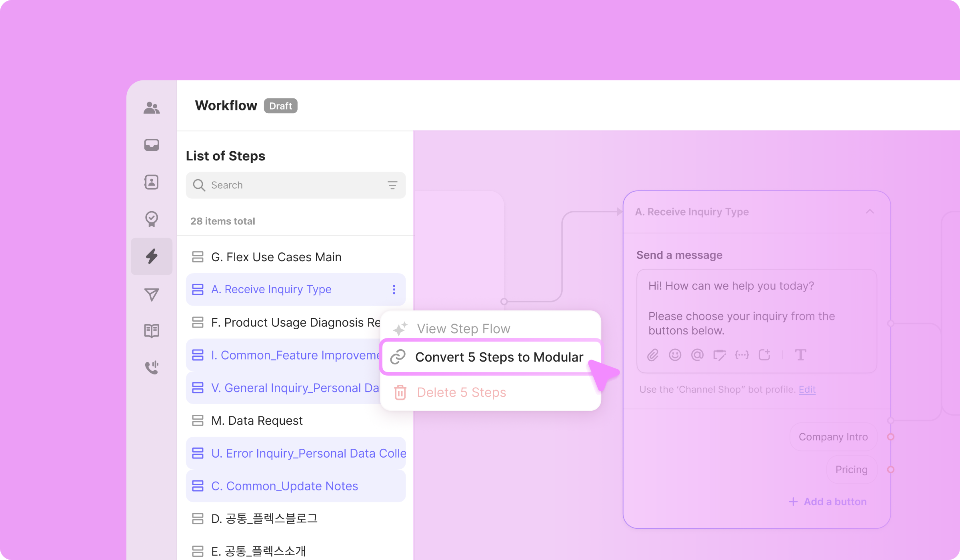Viewport: 960px width, 560px height.
Task: Select step M. Data Request
Action: (257, 420)
